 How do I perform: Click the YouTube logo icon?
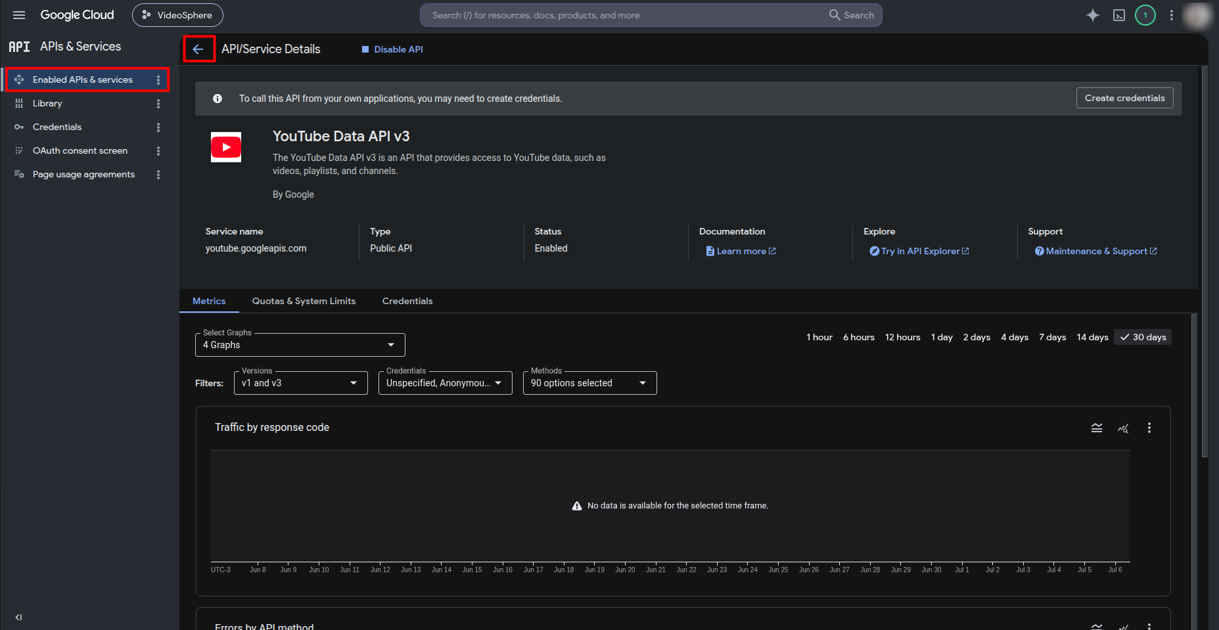pyautogui.click(x=226, y=147)
